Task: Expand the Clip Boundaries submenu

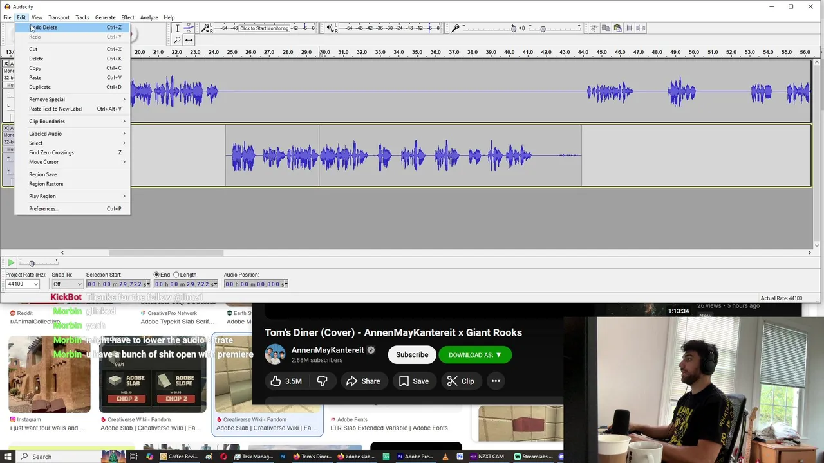Action: (x=73, y=121)
